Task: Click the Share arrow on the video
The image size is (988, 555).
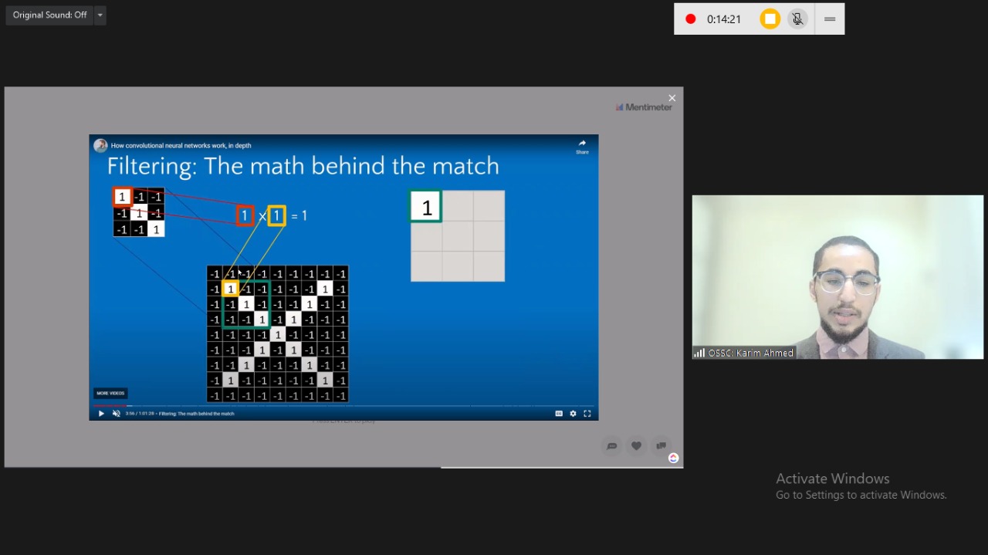Action: (x=582, y=145)
